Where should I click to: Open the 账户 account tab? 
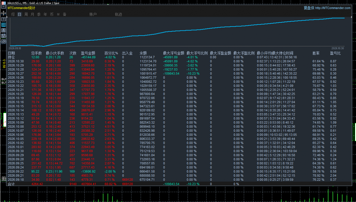[x=93, y=14]
